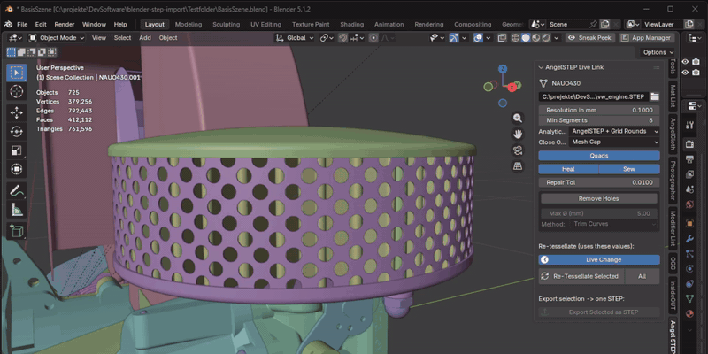Click the All re-tessellate button
This screenshot has width=708, height=354.
tap(643, 276)
